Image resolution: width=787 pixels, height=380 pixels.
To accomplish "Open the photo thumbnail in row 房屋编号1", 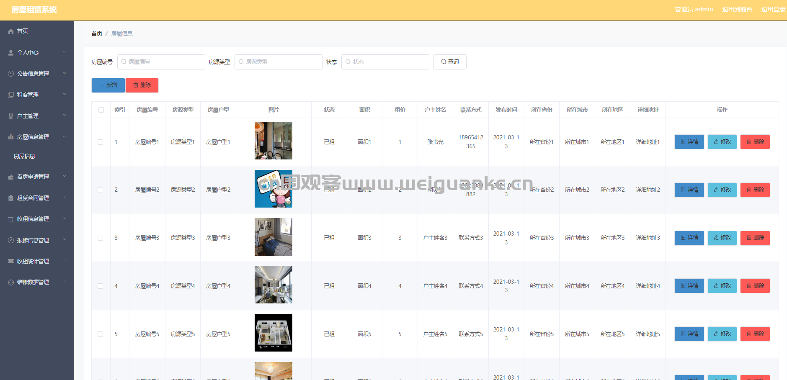I will [274, 141].
